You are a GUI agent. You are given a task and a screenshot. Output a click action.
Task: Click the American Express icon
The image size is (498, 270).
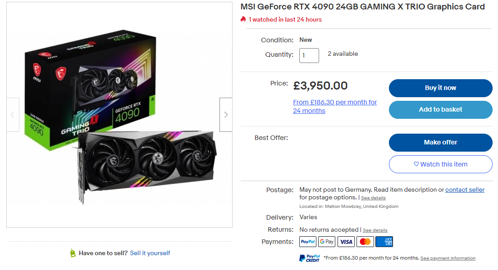click(384, 242)
